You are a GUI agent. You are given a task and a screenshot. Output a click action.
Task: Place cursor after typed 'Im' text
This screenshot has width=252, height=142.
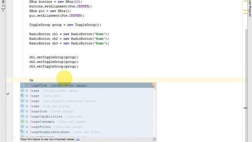33,80
